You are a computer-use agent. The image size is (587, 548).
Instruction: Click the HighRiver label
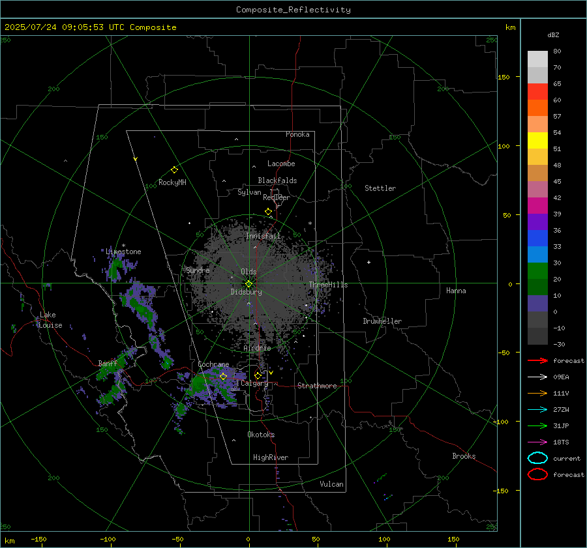pos(271,457)
